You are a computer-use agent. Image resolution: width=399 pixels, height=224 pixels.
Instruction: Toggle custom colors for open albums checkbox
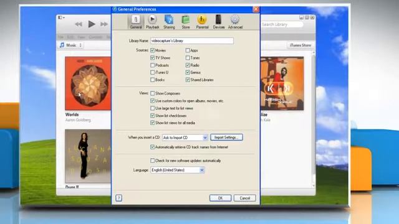coord(152,101)
